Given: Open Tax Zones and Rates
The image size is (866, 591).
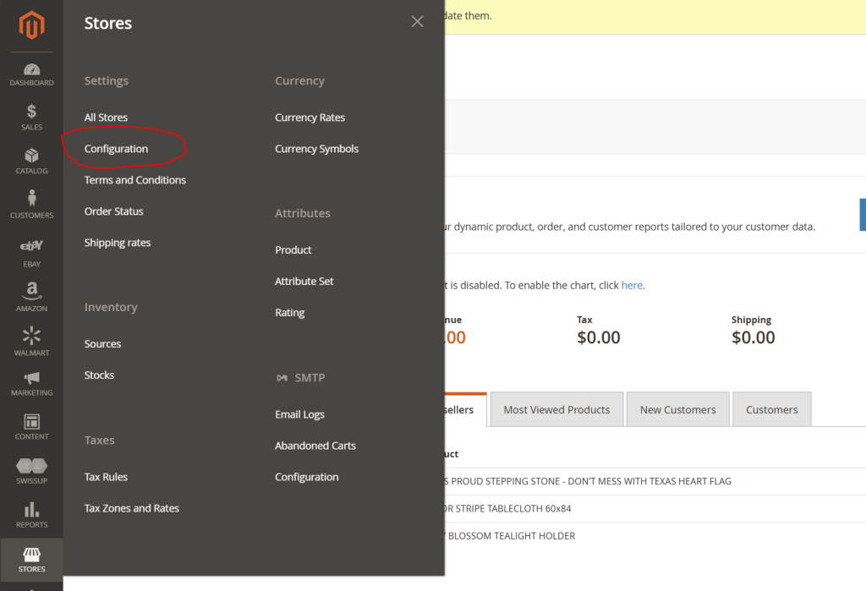Looking at the screenshot, I should [132, 508].
